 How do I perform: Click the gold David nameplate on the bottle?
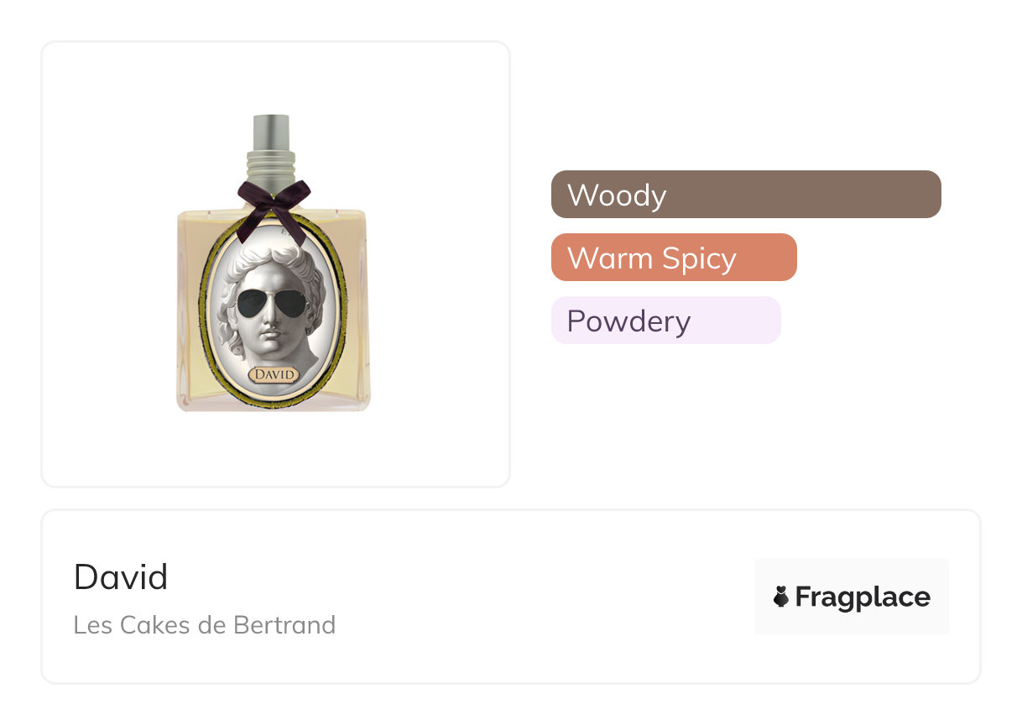pyautogui.click(x=274, y=374)
